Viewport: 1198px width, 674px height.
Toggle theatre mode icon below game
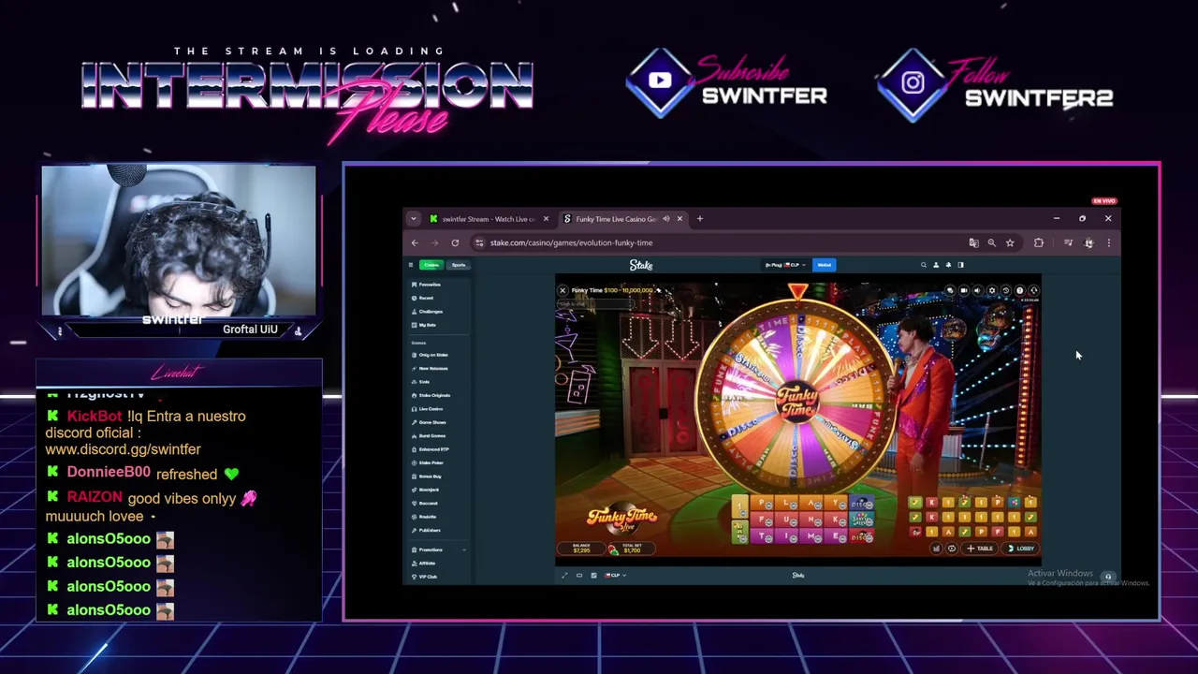pos(579,575)
